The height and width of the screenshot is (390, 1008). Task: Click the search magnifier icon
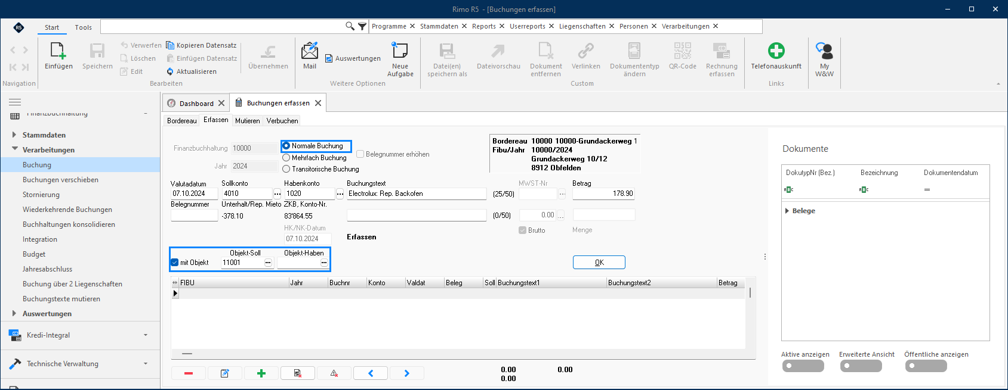point(350,26)
